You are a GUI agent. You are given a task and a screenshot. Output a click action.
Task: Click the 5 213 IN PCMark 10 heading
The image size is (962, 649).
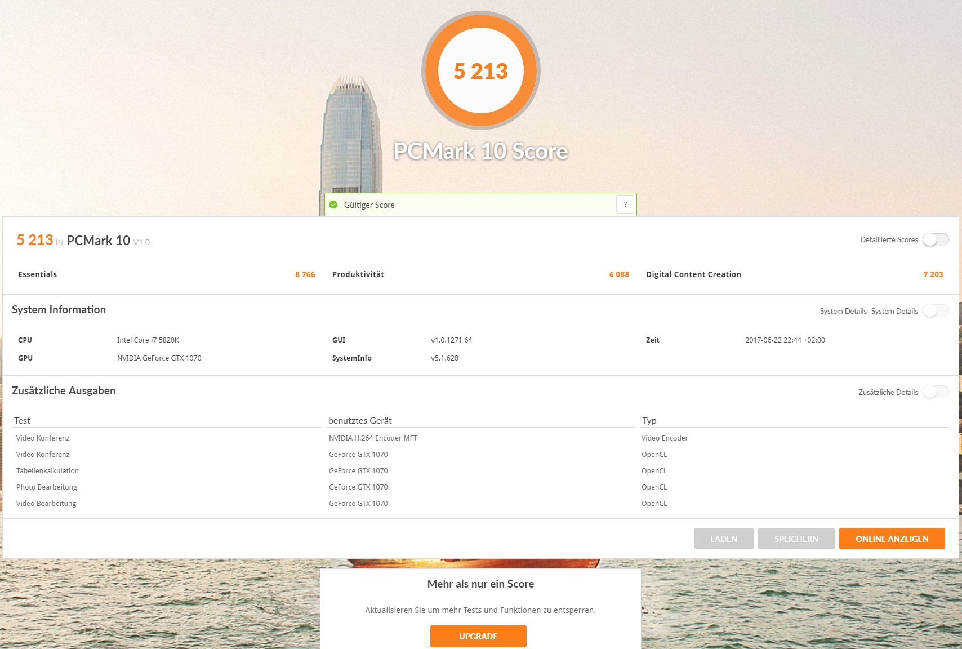(83, 241)
